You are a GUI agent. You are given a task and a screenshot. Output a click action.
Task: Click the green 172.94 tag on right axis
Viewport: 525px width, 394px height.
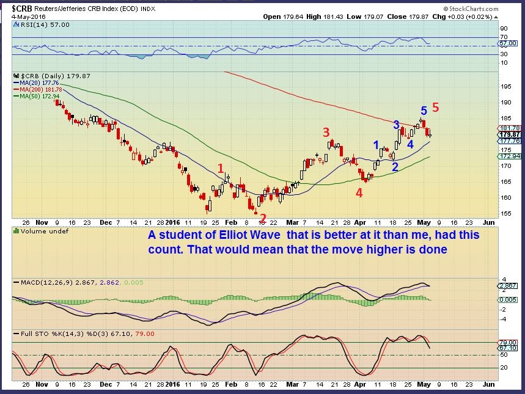510,156
